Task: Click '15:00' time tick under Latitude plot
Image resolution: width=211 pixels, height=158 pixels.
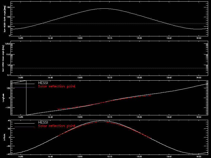Action: (x=80, y=157)
